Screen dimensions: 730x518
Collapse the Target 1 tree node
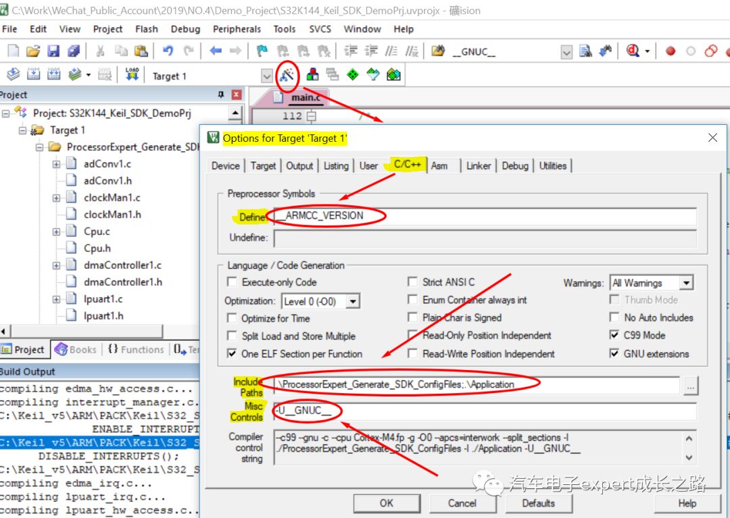click(22, 130)
